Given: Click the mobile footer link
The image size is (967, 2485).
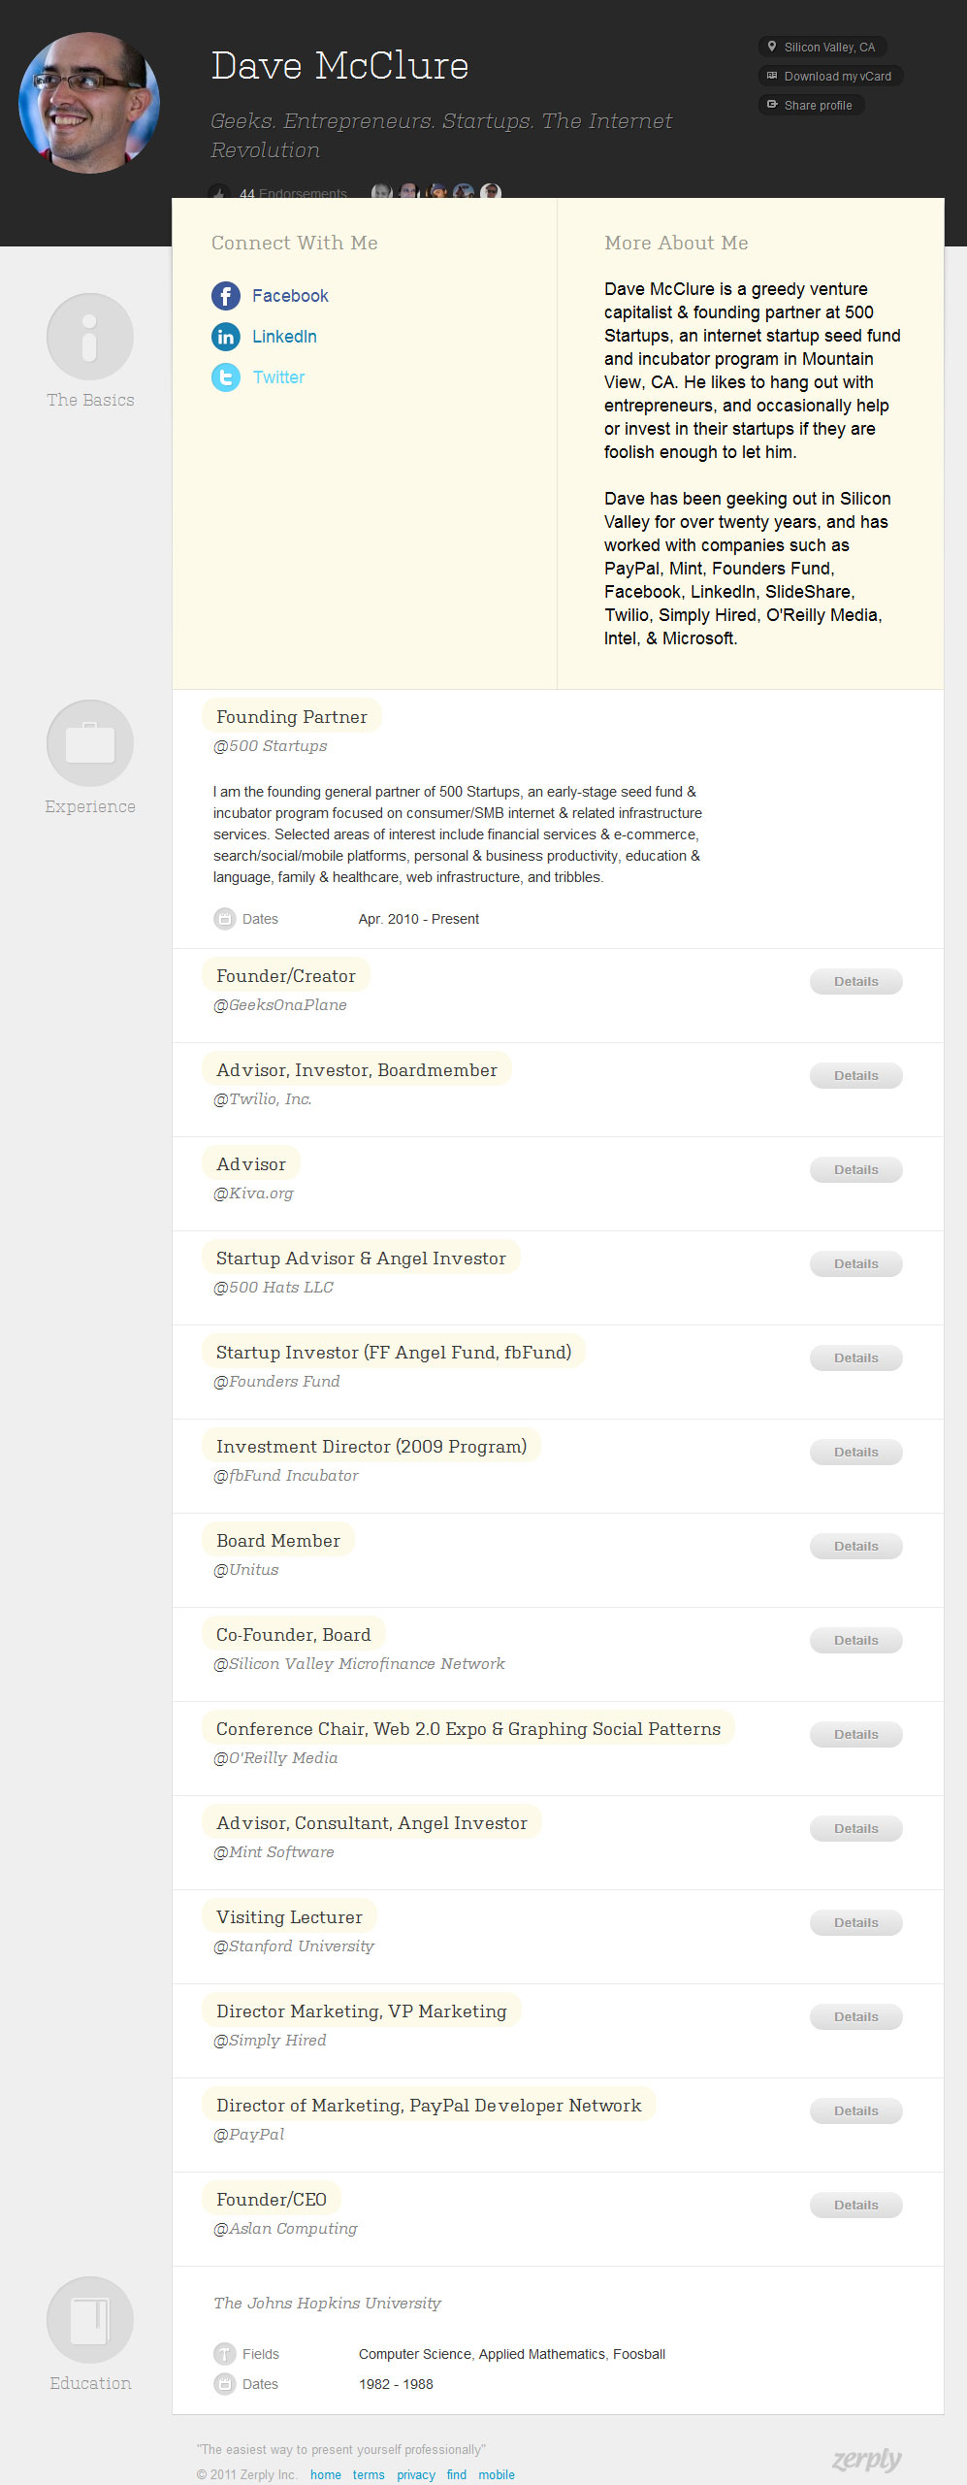Looking at the screenshot, I should (x=496, y=2475).
